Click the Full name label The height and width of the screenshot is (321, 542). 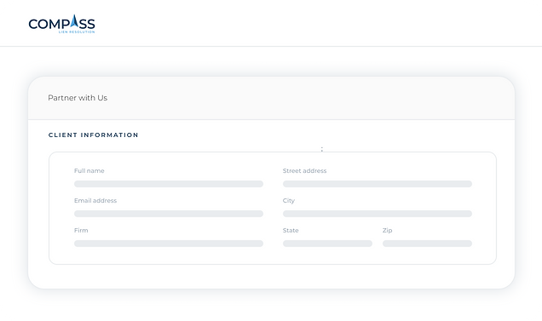tap(89, 170)
